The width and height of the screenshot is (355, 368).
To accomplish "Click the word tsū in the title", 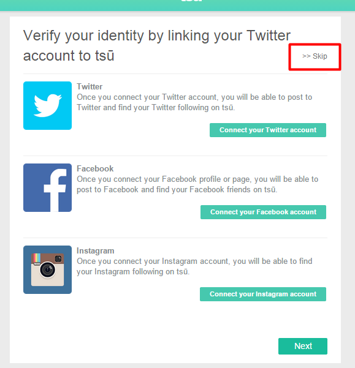I will click(105, 56).
